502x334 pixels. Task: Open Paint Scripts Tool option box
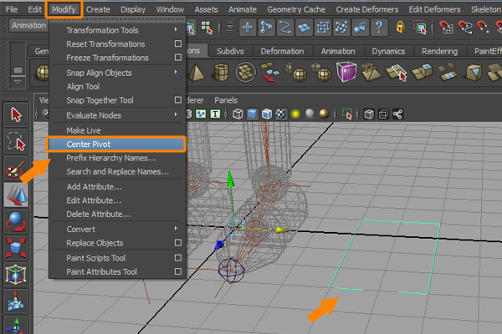177,258
